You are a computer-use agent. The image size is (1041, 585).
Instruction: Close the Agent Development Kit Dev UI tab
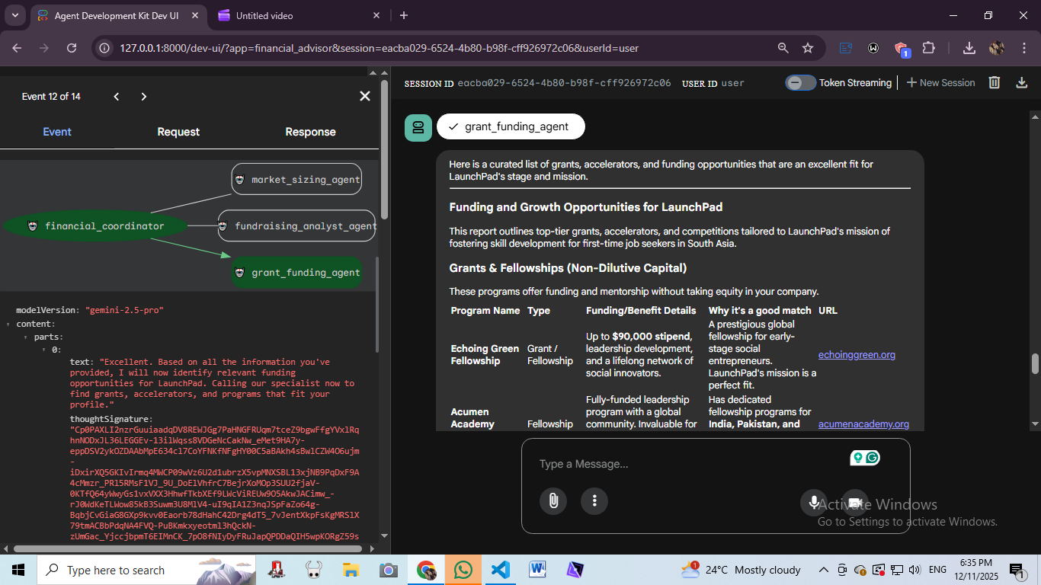pyautogui.click(x=195, y=15)
